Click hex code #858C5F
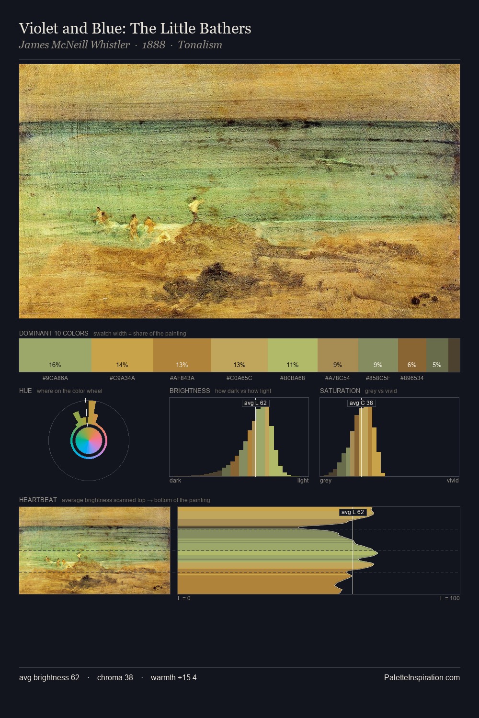This screenshot has height=718, width=479. click(x=378, y=378)
